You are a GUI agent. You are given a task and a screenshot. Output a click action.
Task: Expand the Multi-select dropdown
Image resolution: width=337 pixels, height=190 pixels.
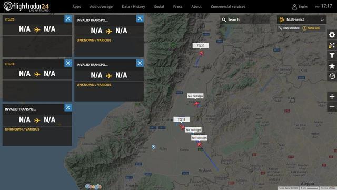pyautogui.click(x=302, y=20)
